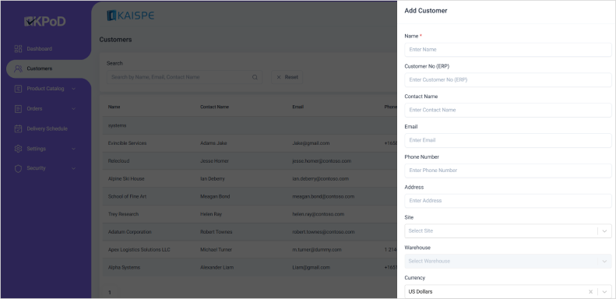Click the KPoD logo in sidebar
This screenshot has width=616, height=299.
(x=45, y=21)
